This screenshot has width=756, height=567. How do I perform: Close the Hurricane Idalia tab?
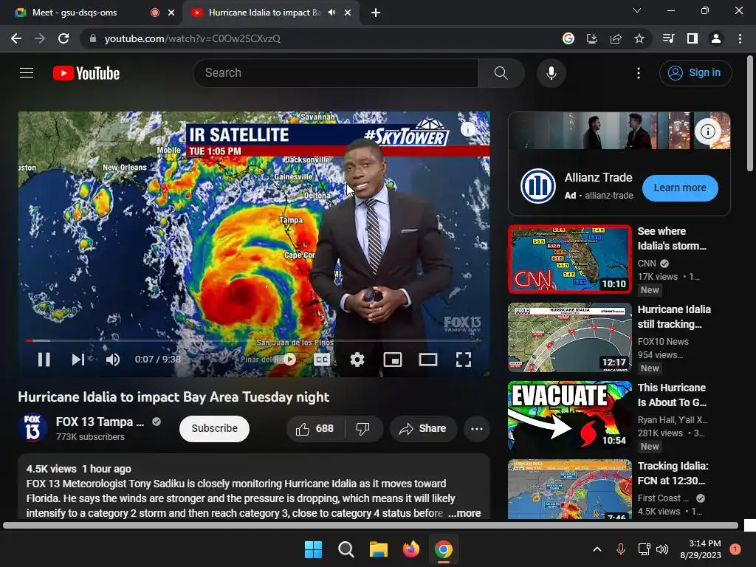pos(348,13)
